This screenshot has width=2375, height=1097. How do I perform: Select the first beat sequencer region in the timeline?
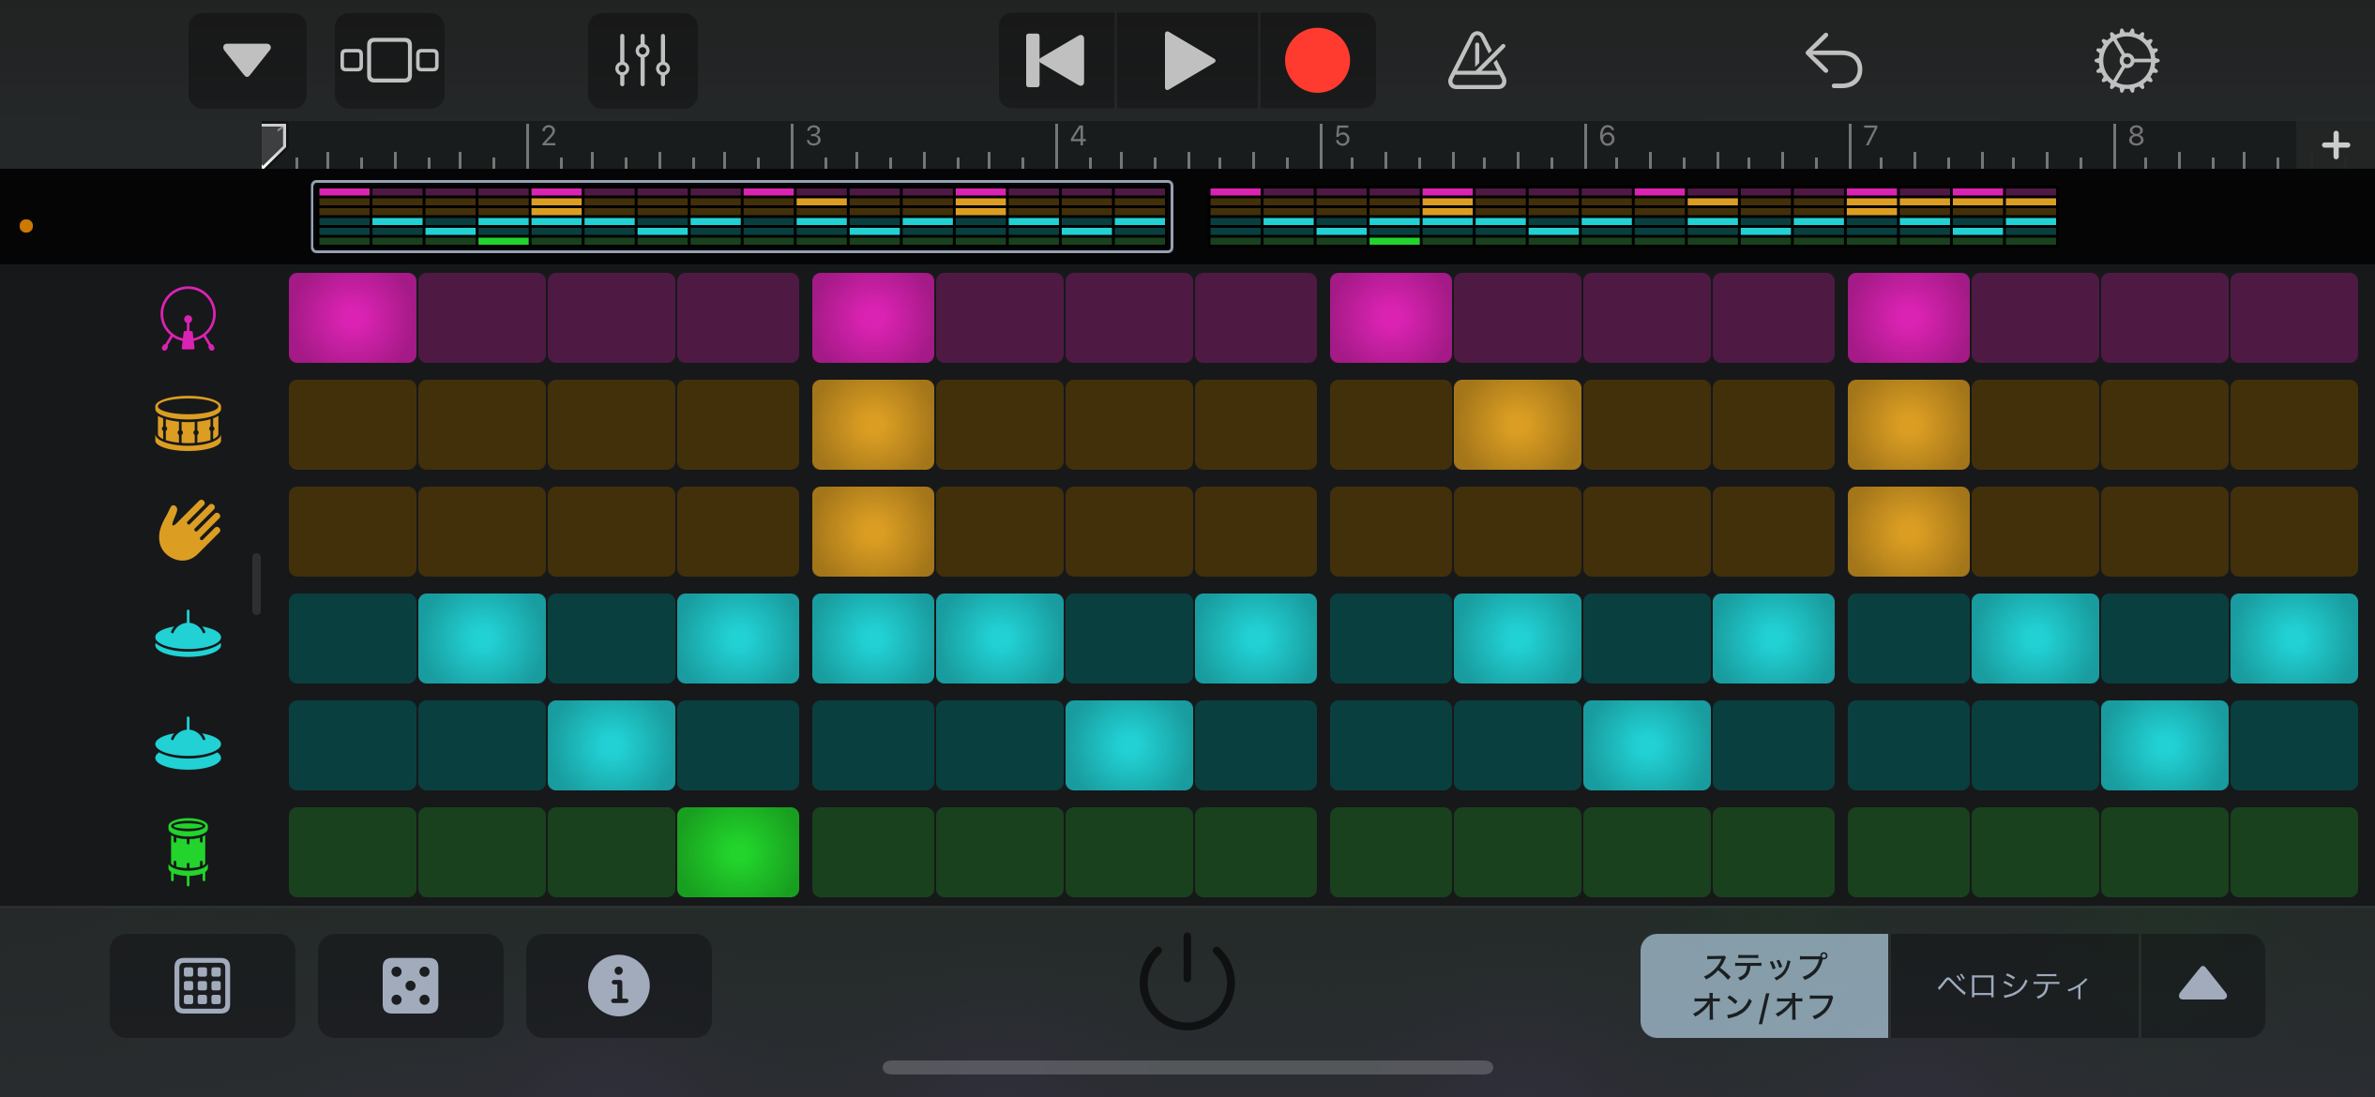pos(742,217)
